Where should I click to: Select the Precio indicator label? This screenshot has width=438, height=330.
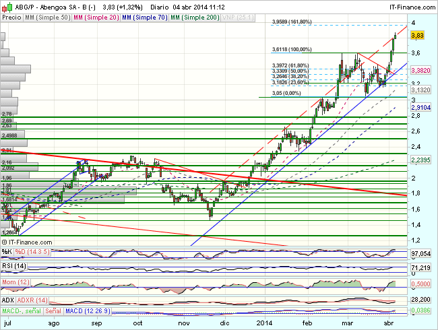point(11,18)
